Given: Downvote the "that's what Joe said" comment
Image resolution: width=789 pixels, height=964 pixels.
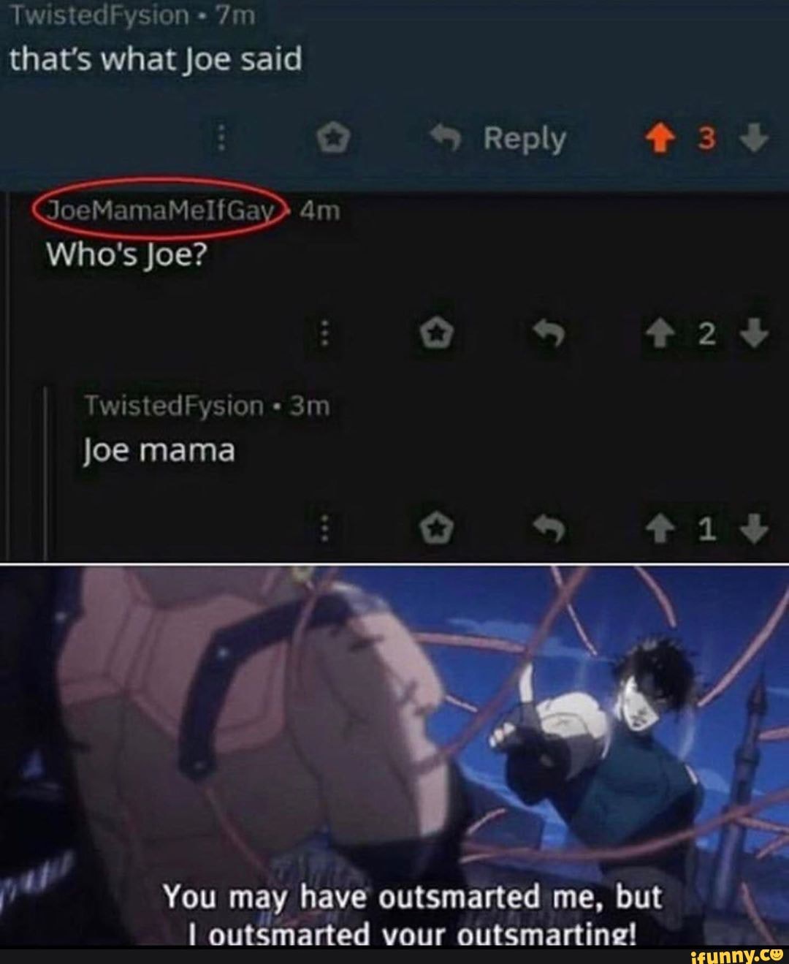Looking at the screenshot, I should [758, 138].
